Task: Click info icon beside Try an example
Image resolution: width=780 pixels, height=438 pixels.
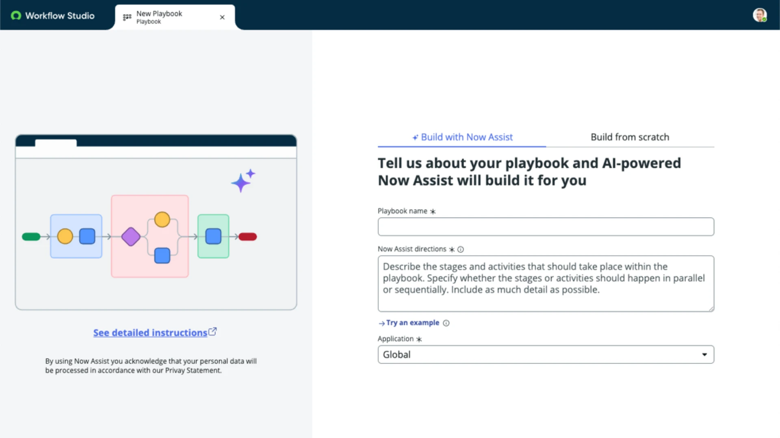Action: pyautogui.click(x=446, y=323)
